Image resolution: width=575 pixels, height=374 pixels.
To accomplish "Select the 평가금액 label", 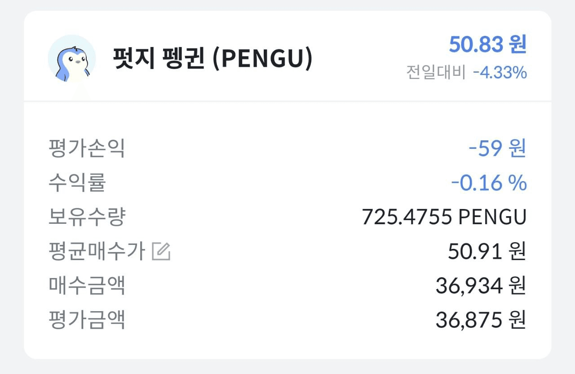I will point(86,320).
